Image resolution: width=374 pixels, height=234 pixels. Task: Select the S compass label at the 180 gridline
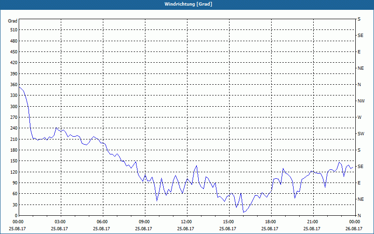point(359,150)
